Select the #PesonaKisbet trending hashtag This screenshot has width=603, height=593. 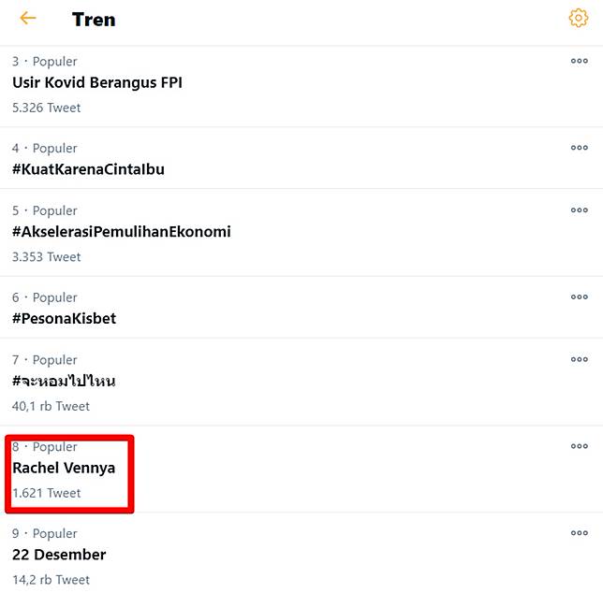65,319
